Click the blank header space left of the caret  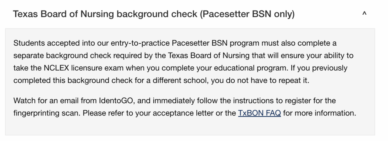point(328,14)
